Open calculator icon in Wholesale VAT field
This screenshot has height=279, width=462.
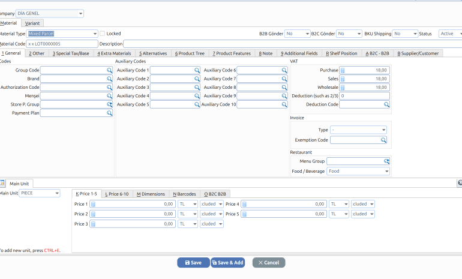(343, 88)
